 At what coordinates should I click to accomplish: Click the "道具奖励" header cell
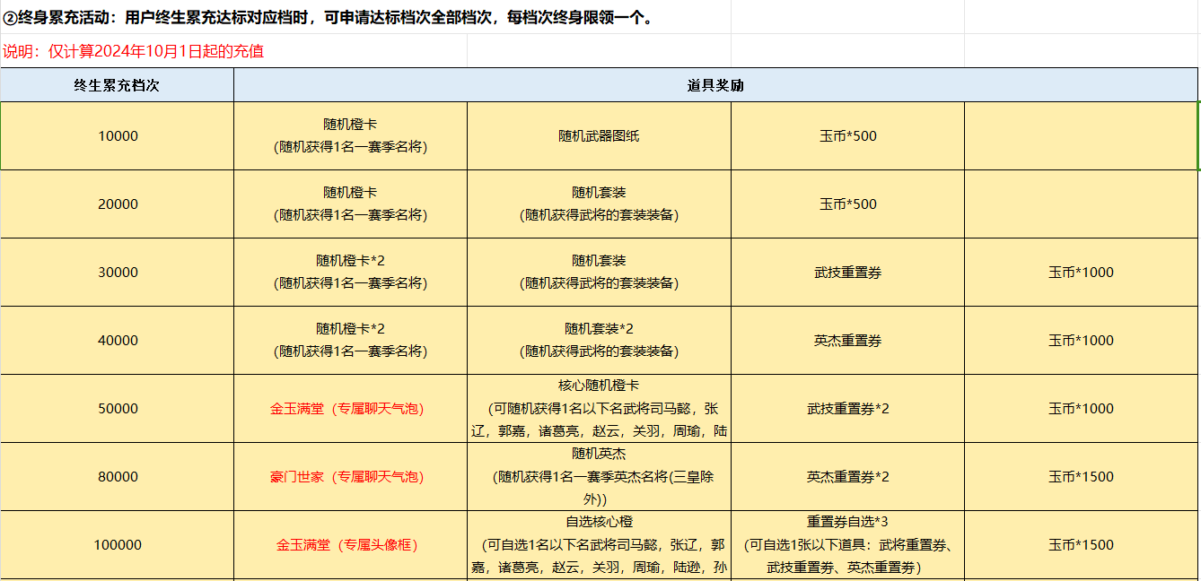[x=715, y=85]
